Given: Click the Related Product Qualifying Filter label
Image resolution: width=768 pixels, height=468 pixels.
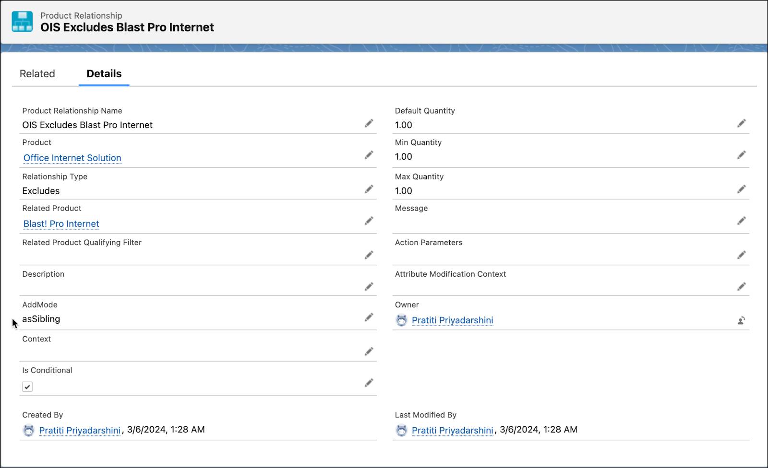Looking at the screenshot, I should (82, 243).
